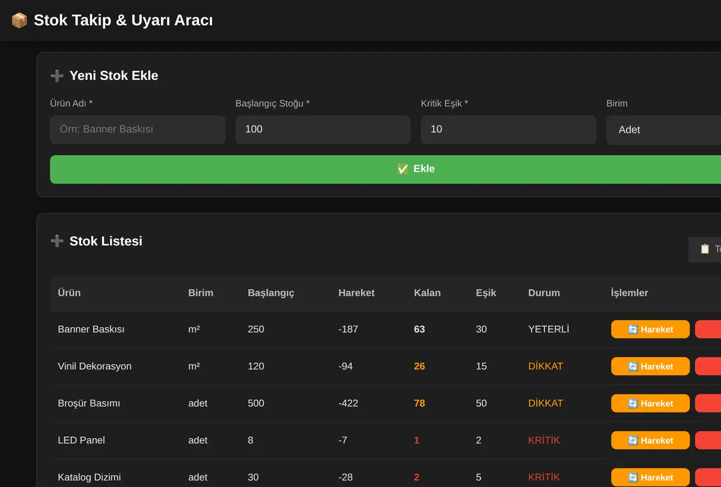
Task: Click the package box icon in the header
Action: pyautogui.click(x=19, y=20)
